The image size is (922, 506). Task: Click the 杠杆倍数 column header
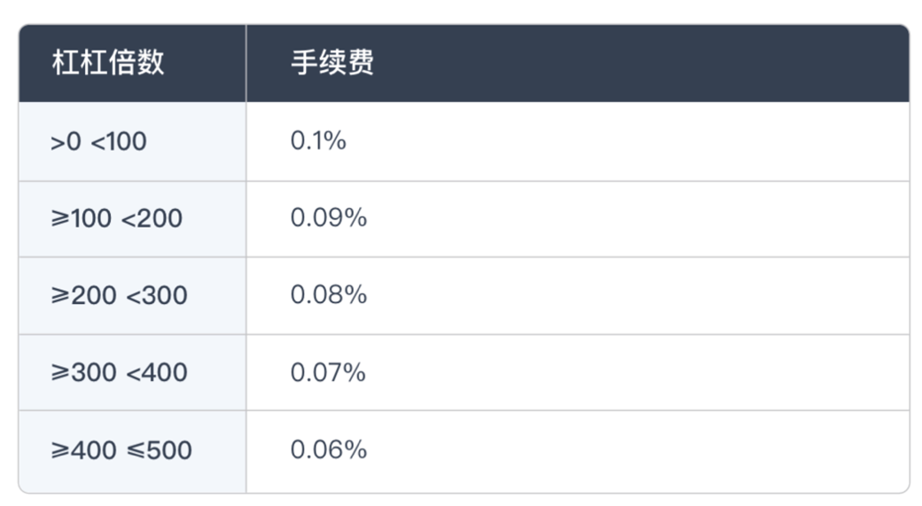click(x=108, y=63)
